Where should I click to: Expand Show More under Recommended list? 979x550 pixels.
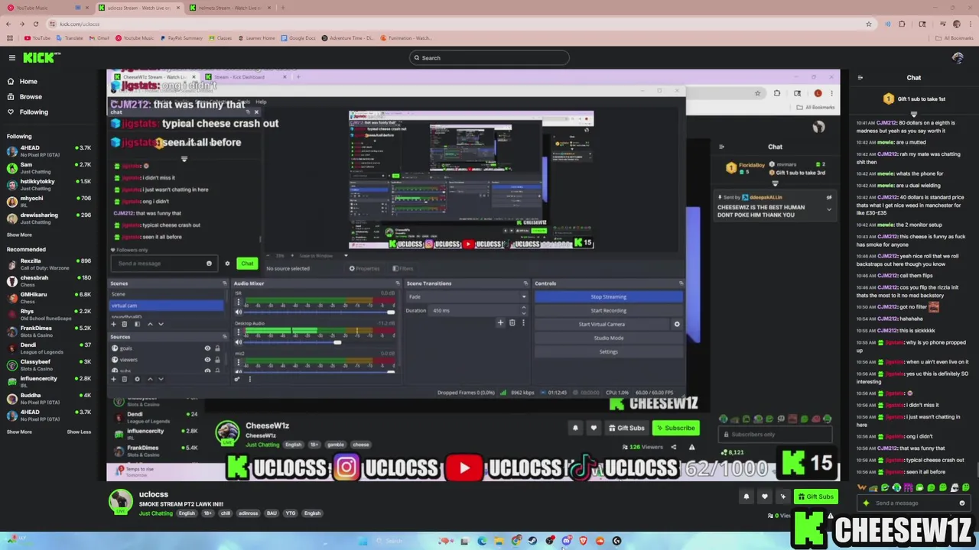point(19,432)
